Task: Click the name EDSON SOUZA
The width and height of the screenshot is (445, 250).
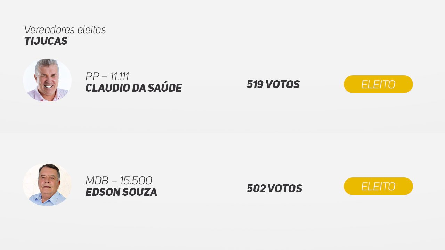Action: point(121,192)
